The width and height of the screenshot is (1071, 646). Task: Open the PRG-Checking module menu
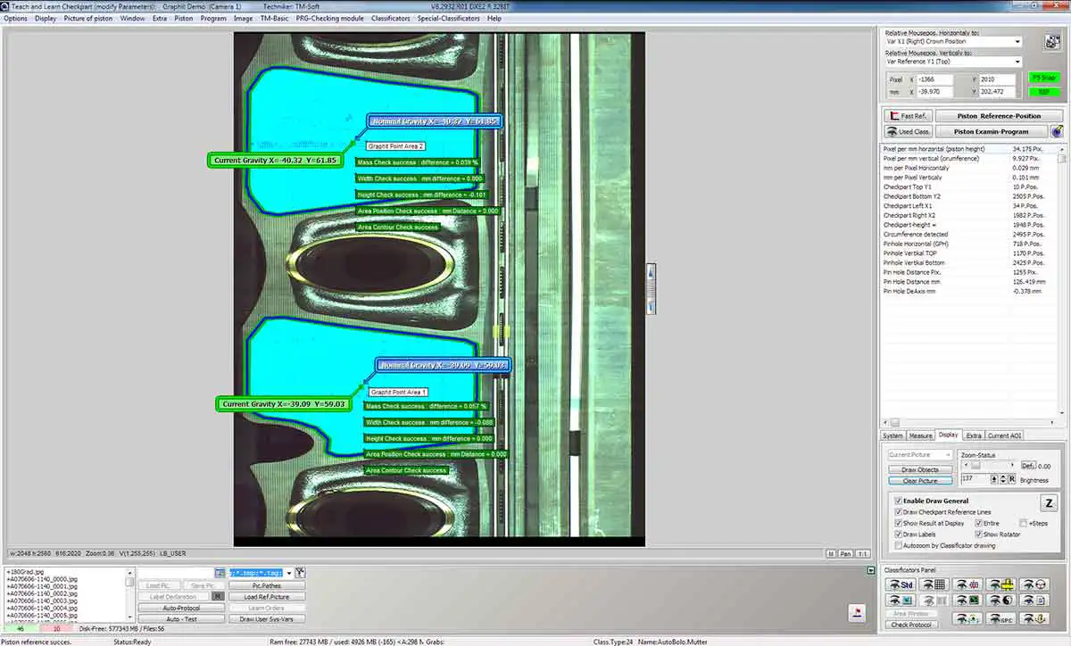(x=329, y=18)
